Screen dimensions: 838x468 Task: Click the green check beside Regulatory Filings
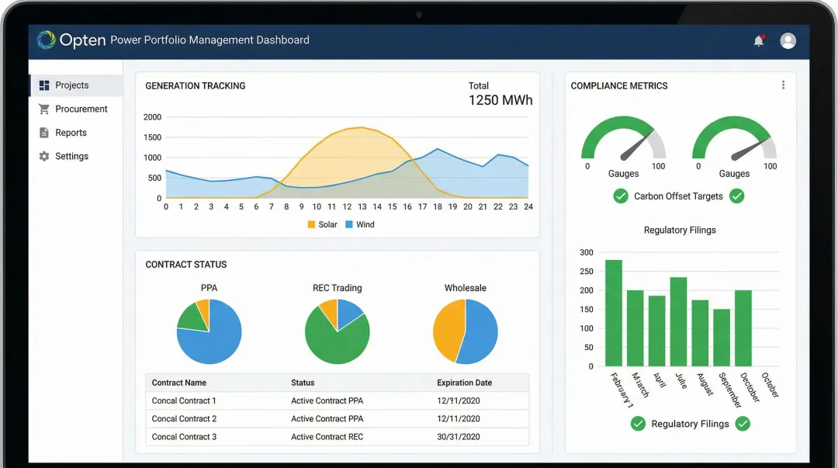click(x=639, y=424)
